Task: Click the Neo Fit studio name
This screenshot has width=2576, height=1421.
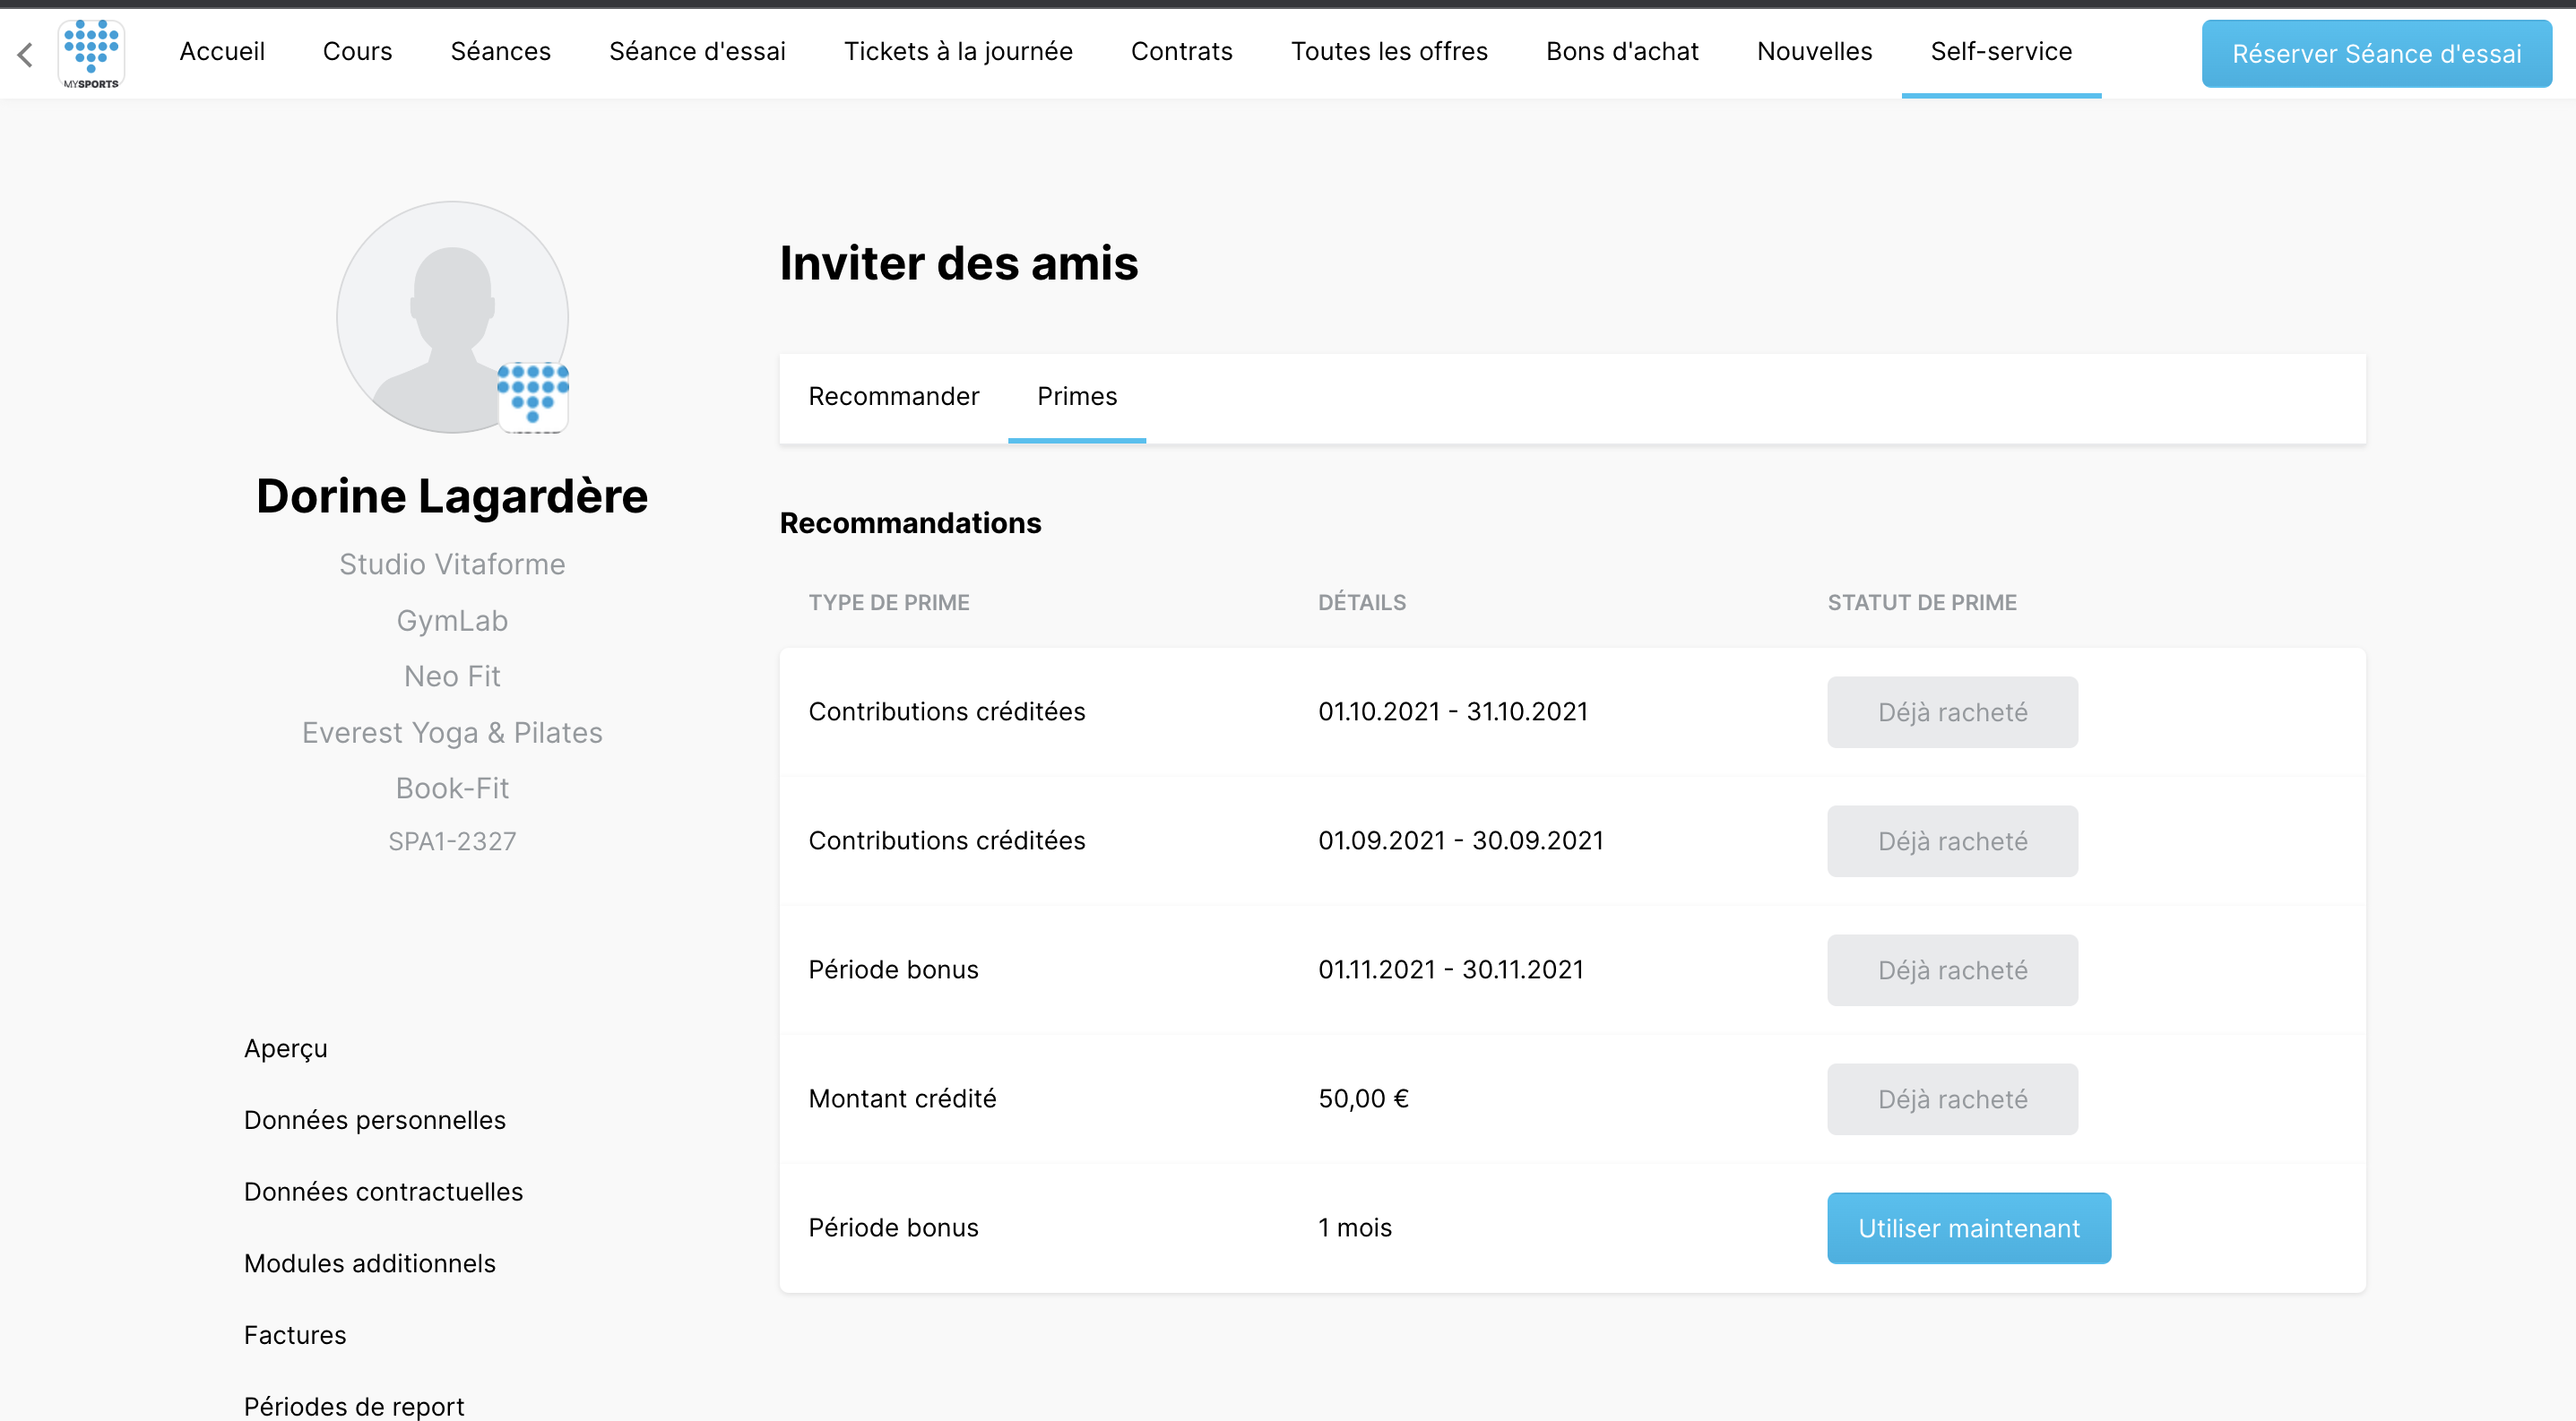Action: [452, 676]
